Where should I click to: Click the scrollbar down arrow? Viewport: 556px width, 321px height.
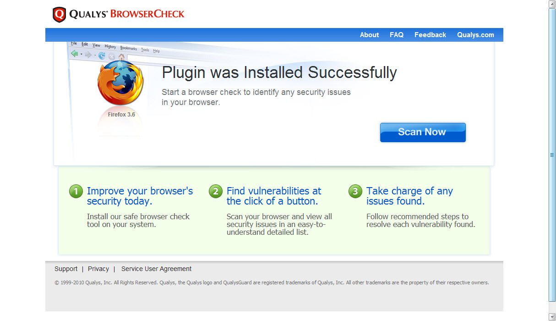point(552,317)
